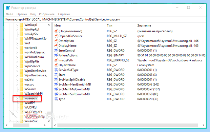The width and height of the screenshot is (210, 132).
Task: Click the workerdd folder icon
Action: [21, 48]
